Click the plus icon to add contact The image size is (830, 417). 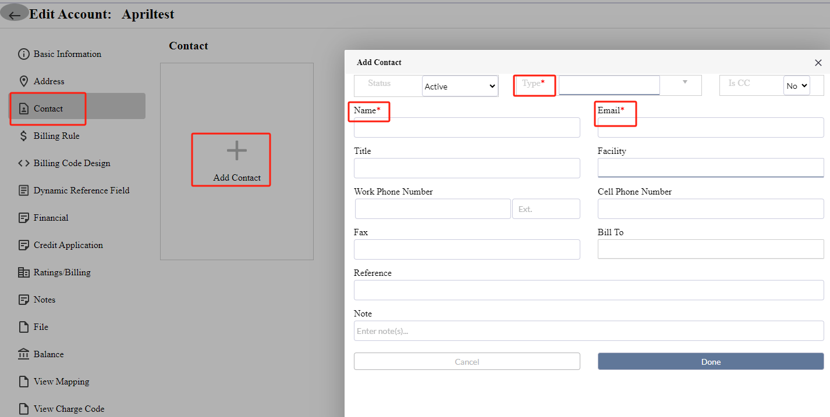point(236,151)
